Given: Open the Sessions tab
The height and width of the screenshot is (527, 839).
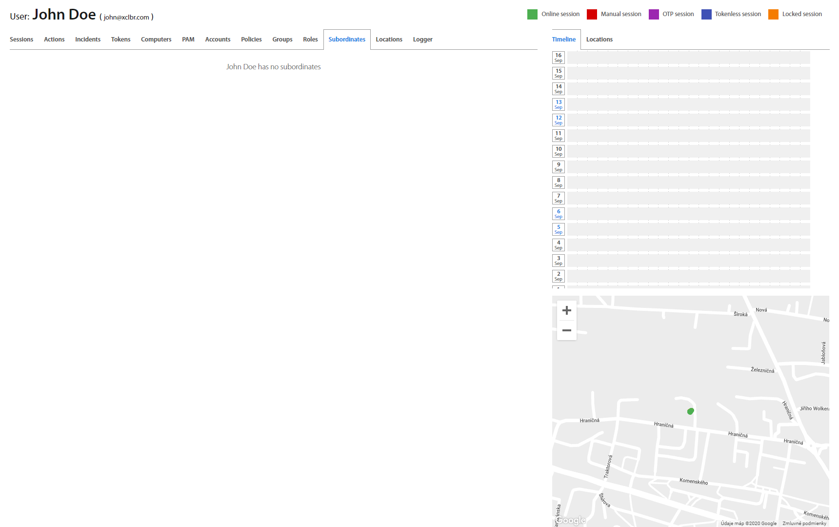Looking at the screenshot, I should 21,40.
